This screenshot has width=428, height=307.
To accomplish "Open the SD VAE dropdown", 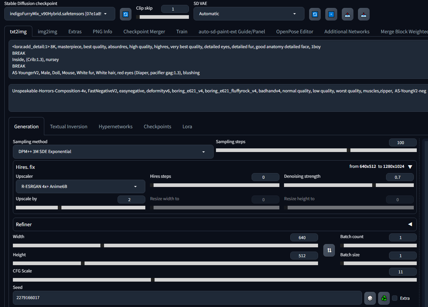I will coord(249,14).
